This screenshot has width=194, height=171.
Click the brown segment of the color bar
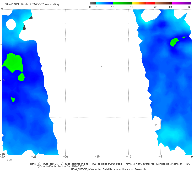coord(163,3)
